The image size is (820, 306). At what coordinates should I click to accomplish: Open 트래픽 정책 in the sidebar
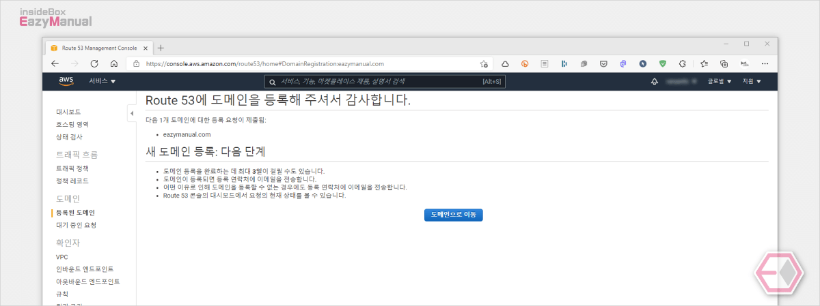coord(72,168)
